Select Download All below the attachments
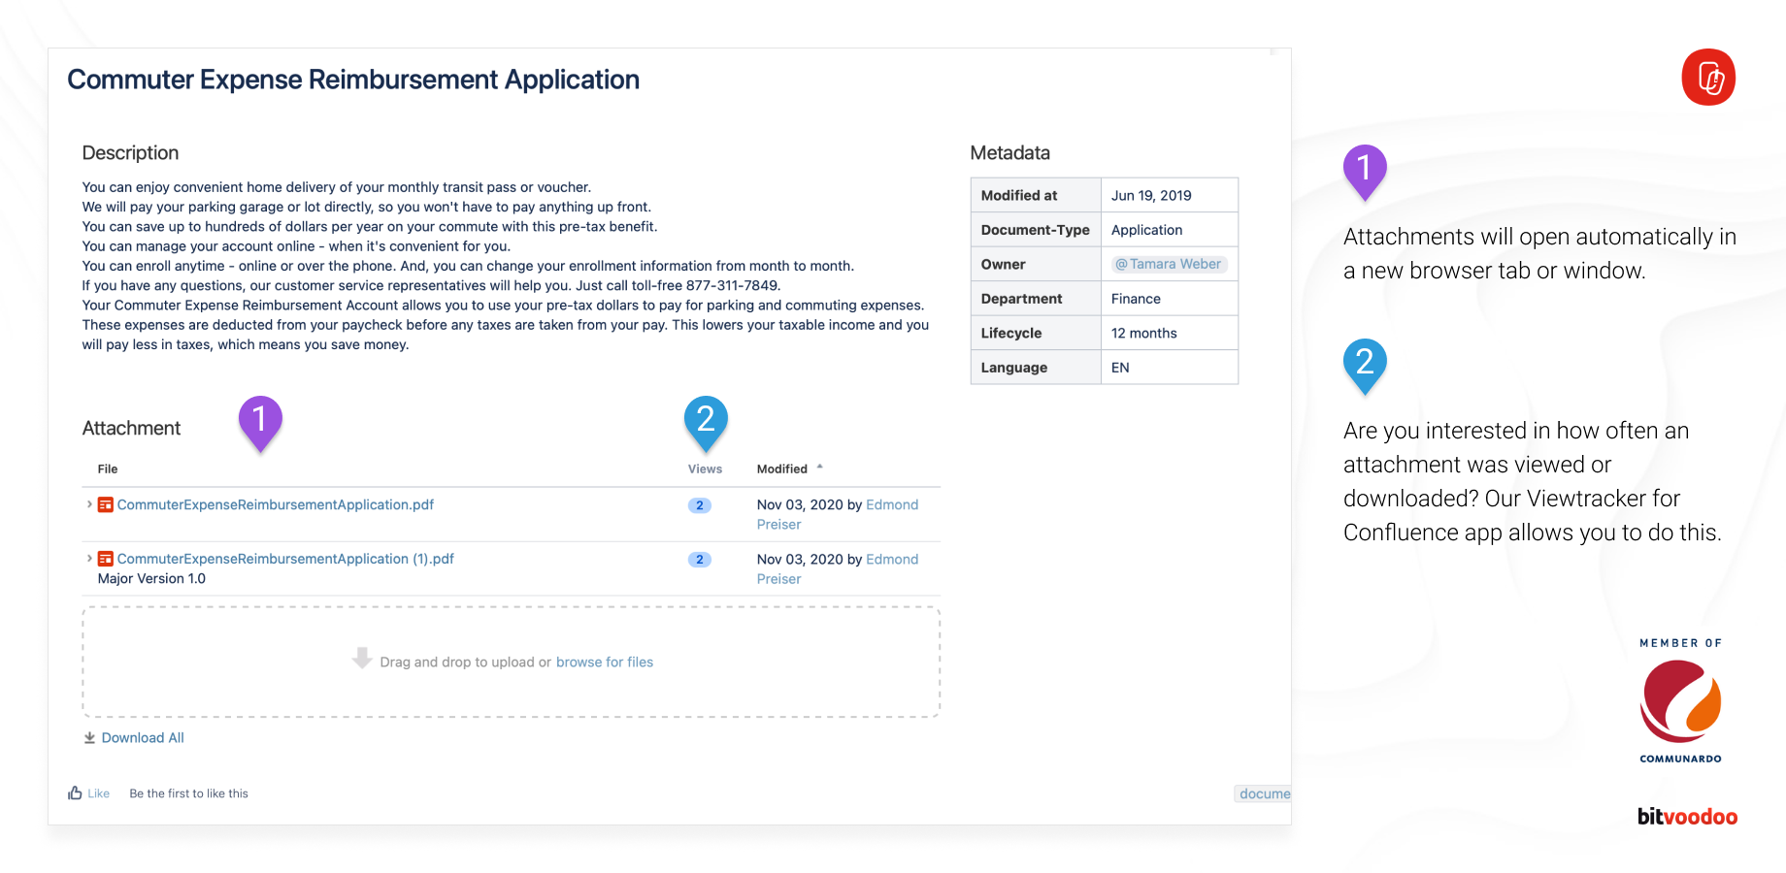The width and height of the screenshot is (1786, 873). click(x=143, y=737)
